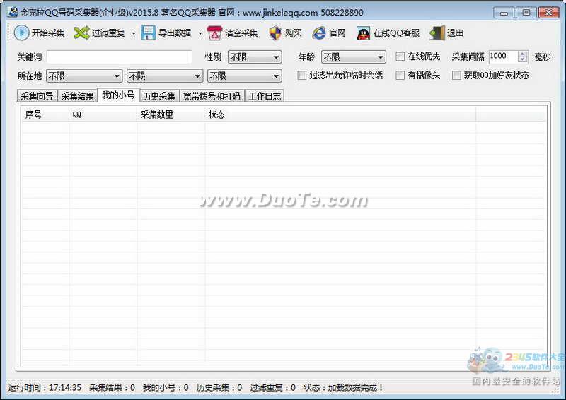566x400 pixels.
Task: Click the 过滤重复 green shuffle icon
Action: (81, 33)
